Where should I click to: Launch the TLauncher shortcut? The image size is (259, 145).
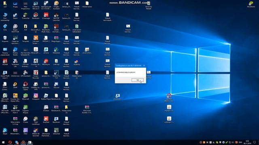25,17
